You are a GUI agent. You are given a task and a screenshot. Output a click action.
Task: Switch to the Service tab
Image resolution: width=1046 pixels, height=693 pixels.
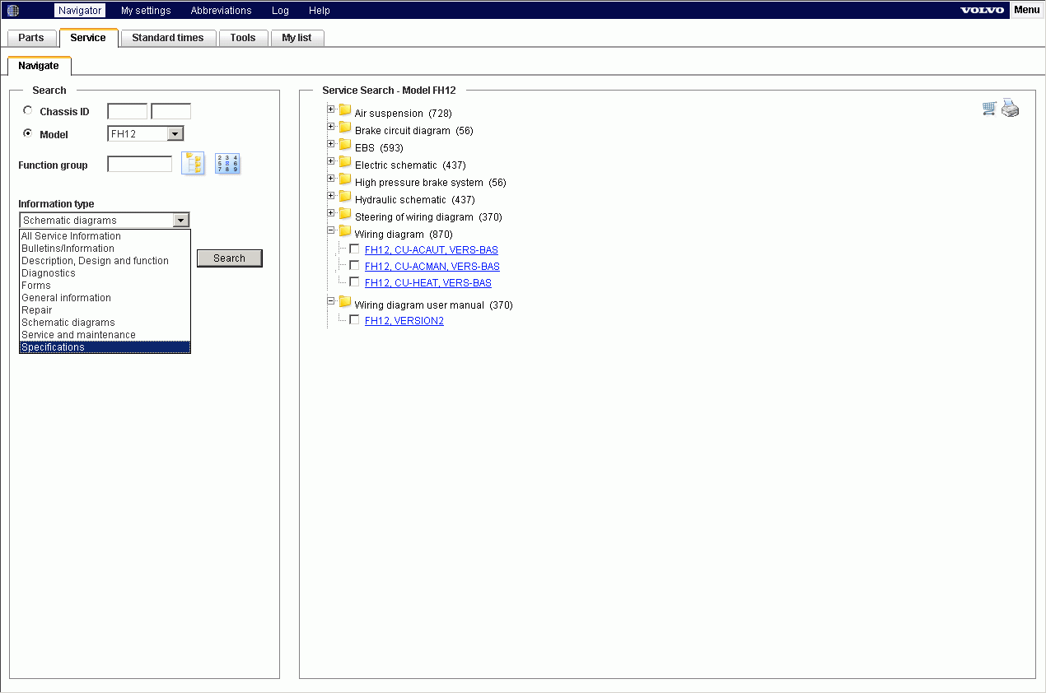click(x=88, y=38)
